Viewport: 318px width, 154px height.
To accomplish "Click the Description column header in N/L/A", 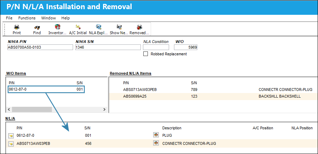I will pos(172,128).
